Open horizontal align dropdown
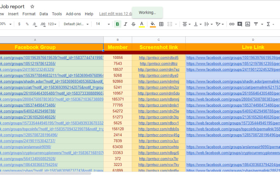280x175 pixels. pos(187,24)
